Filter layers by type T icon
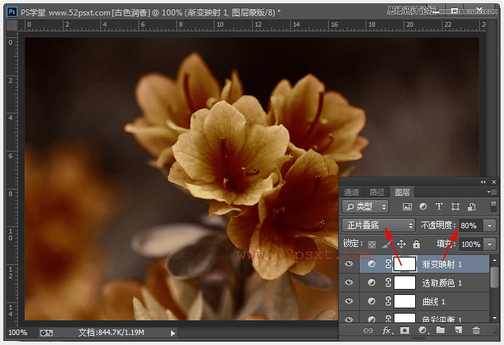The width and height of the screenshot is (504, 345). click(x=438, y=207)
